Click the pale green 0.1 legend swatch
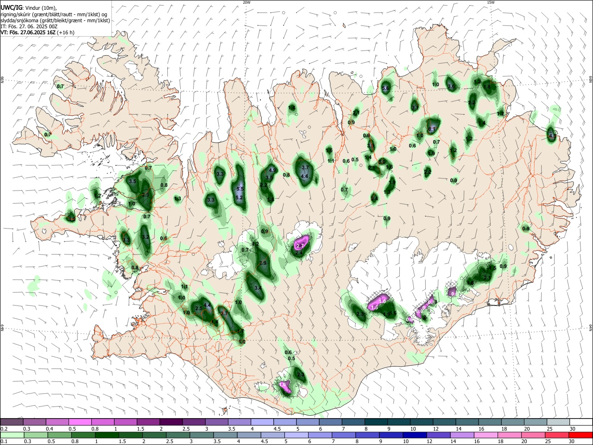This screenshot has width=593, height=445. pyautogui.click(x=12, y=435)
